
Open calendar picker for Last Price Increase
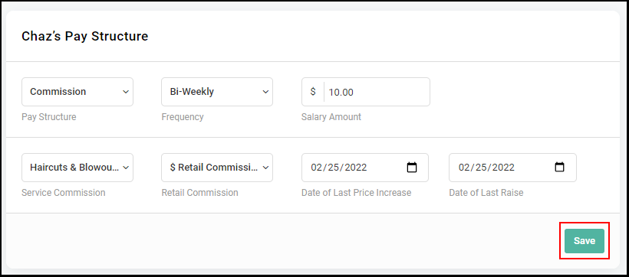(x=412, y=168)
